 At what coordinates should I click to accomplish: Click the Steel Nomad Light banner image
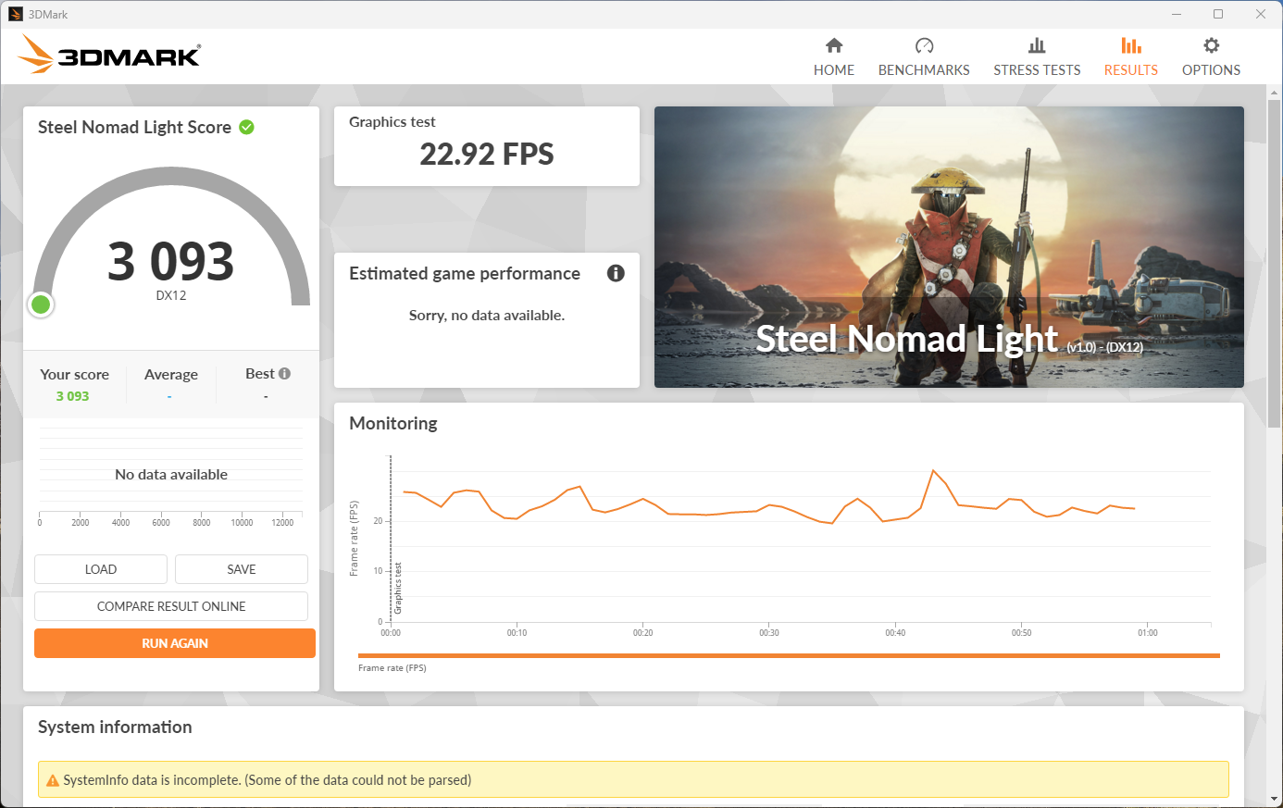[x=949, y=246]
